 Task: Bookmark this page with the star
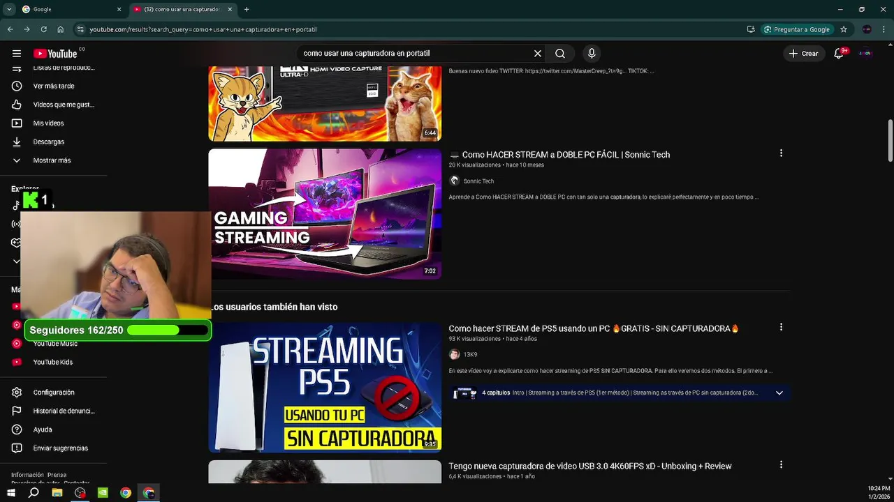pyautogui.click(x=844, y=29)
